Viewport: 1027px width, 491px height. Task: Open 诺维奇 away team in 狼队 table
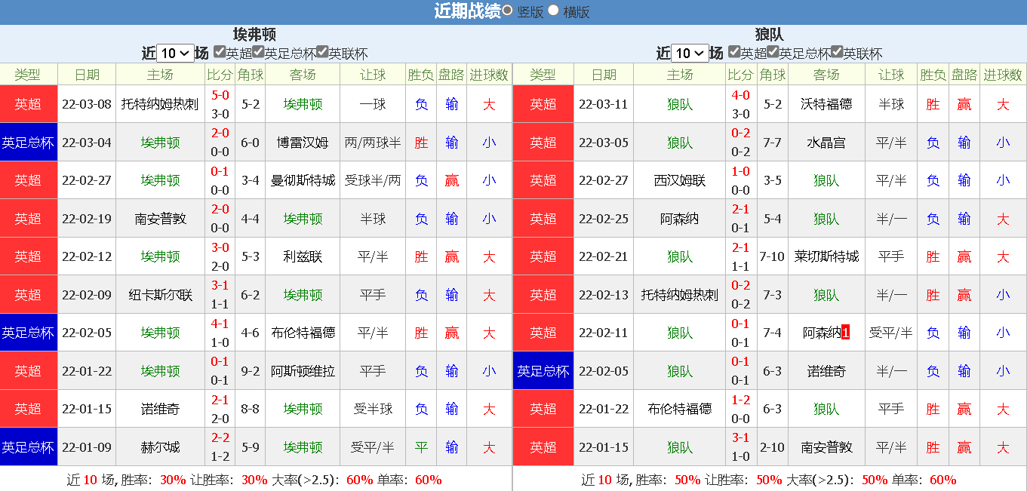tap(826, 371)
